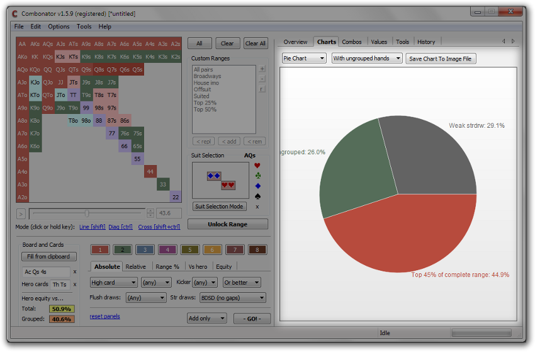The image size is (535, 352).
Task: Click the reset panels link
Action: 104,316
